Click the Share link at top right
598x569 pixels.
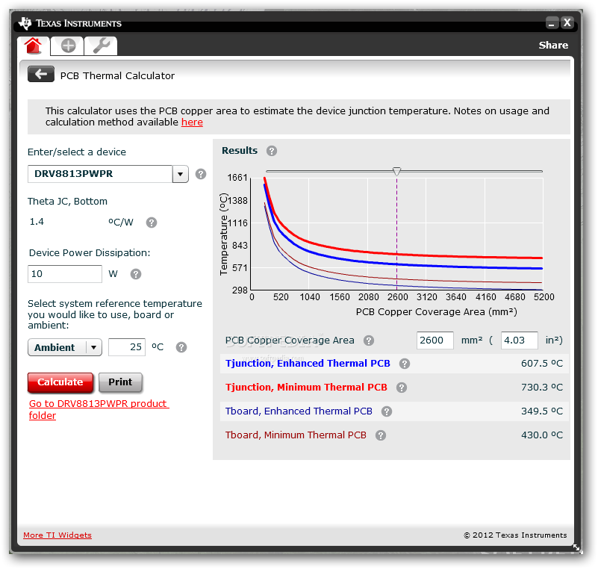(553, 46)
